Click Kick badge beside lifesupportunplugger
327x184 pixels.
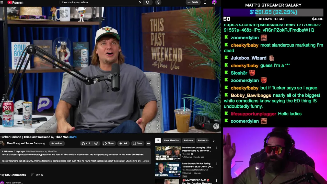tap(226, 113)
